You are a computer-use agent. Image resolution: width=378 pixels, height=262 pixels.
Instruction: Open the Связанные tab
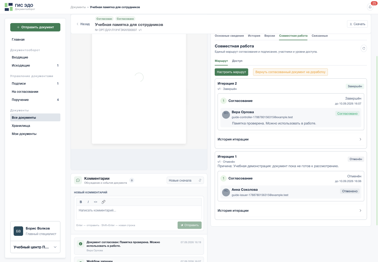point(320,36)
